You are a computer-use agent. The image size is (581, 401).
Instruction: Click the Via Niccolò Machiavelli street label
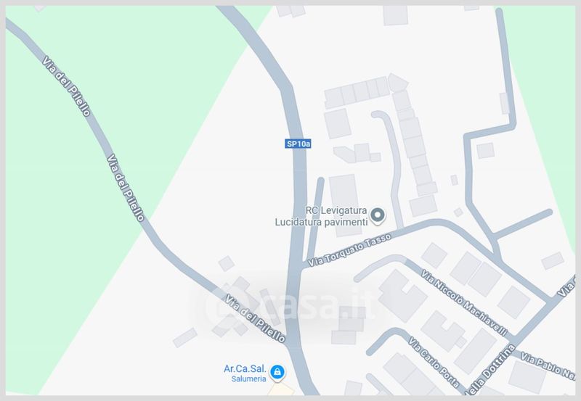[464, 302]
